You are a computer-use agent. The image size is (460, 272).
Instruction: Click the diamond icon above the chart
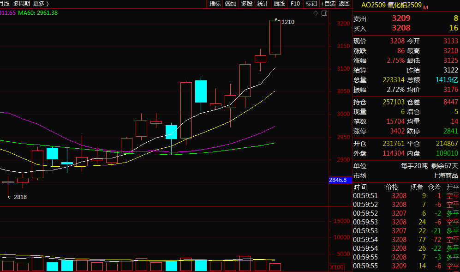pos(316,13)
